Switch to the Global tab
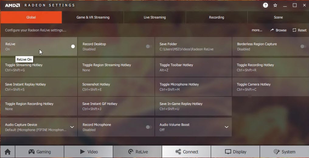 [31, 17]
